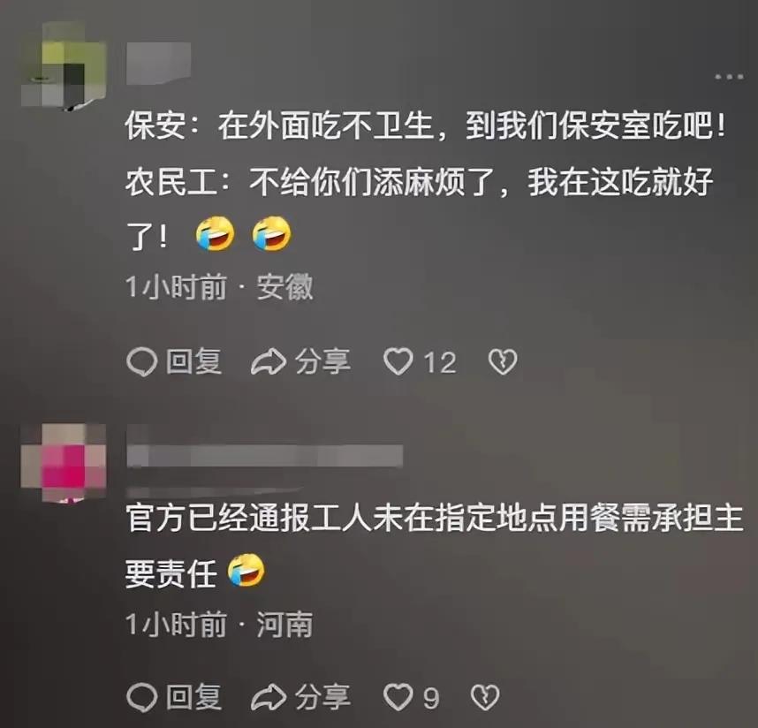Click the reply bubble icon on Henan comment
Viewport: 758px width, 728px height.
click(x=141, y=698)
